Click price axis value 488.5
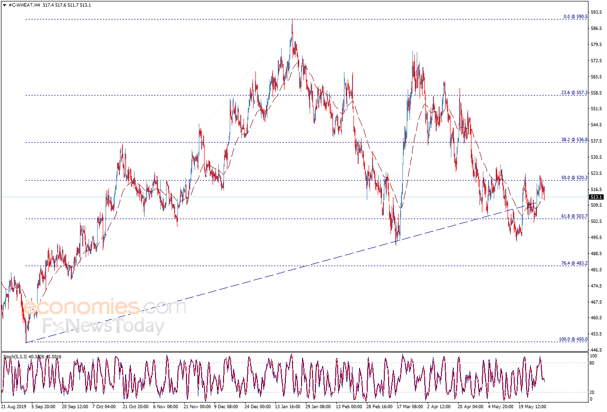This screenshot has height=412, width=607. click(597, 254)
